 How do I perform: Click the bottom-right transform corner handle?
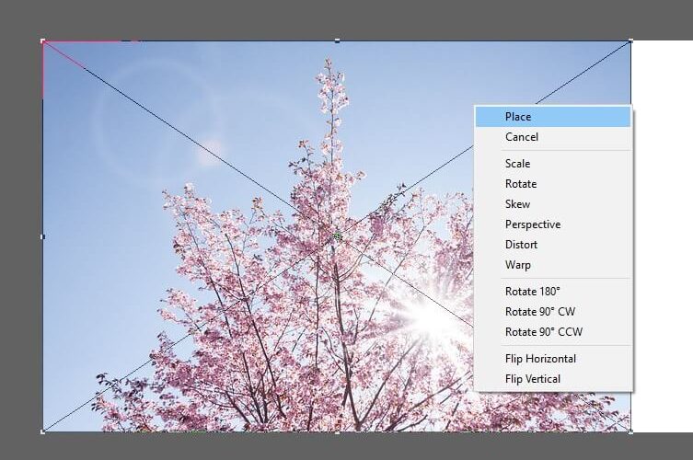pyautogui.click(x=630, y=431)
